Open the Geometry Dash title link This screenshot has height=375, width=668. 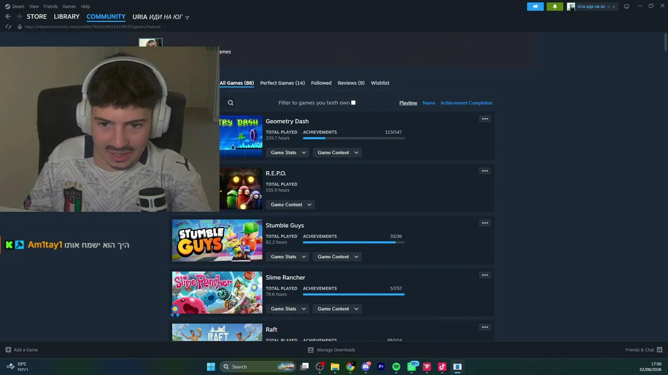287,121
